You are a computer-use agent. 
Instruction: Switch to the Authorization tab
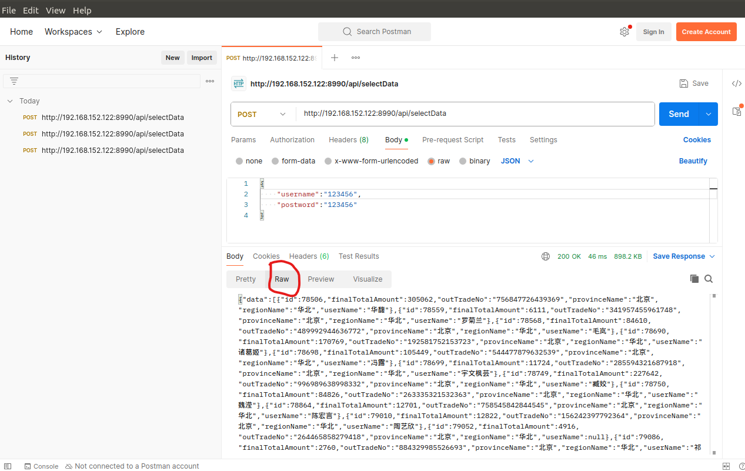[x=292, y=140]
